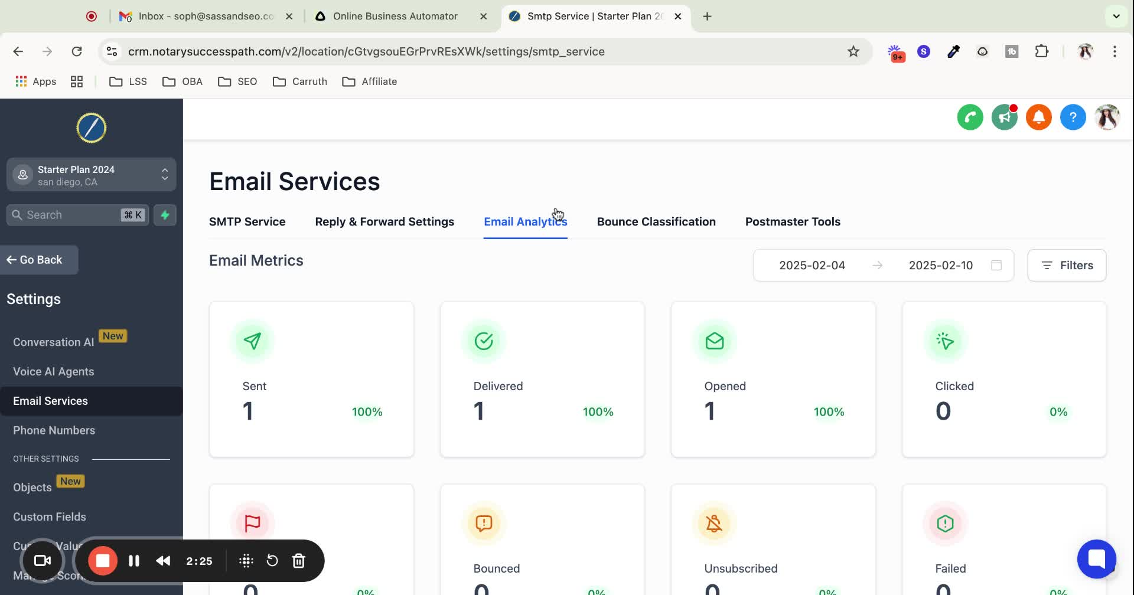Click the Bounced alert bubble icon
Screen dimensions: 1134x595
point(483,523)
